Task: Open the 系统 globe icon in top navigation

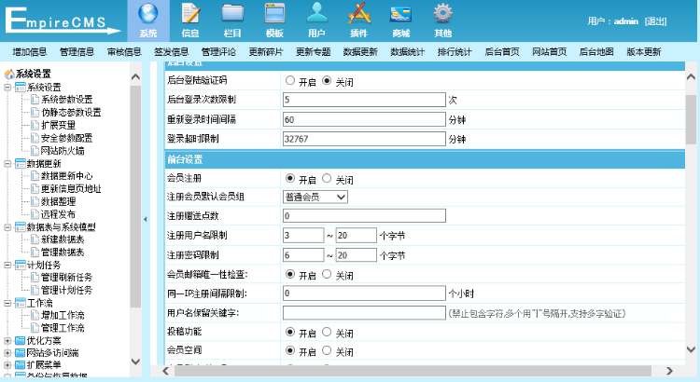Action: [x=148, y=13]
